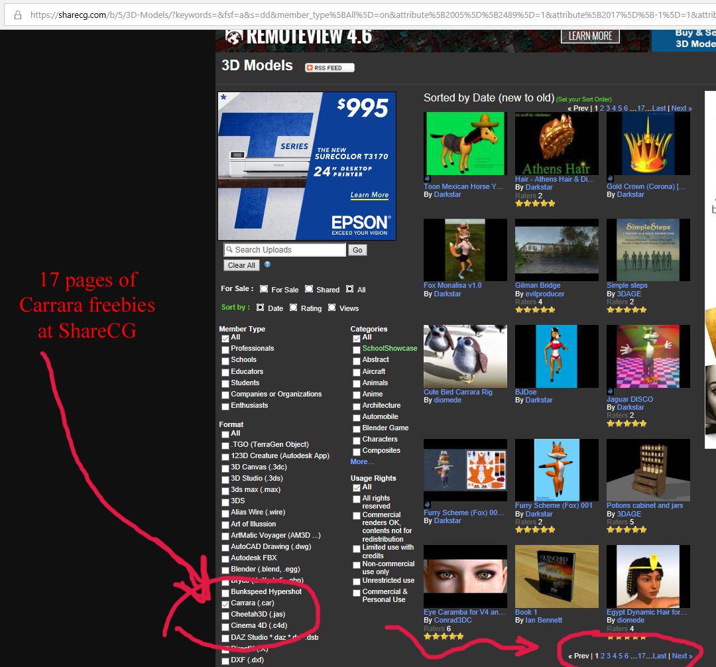
Task: Expand categories with More... link
Action: pyautogui.click(x=362, y=461)
